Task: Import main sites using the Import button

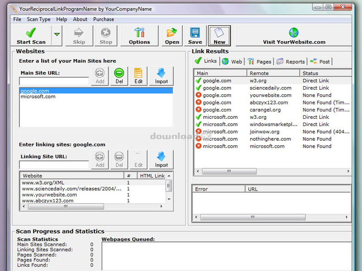Action: coord(161,76)
